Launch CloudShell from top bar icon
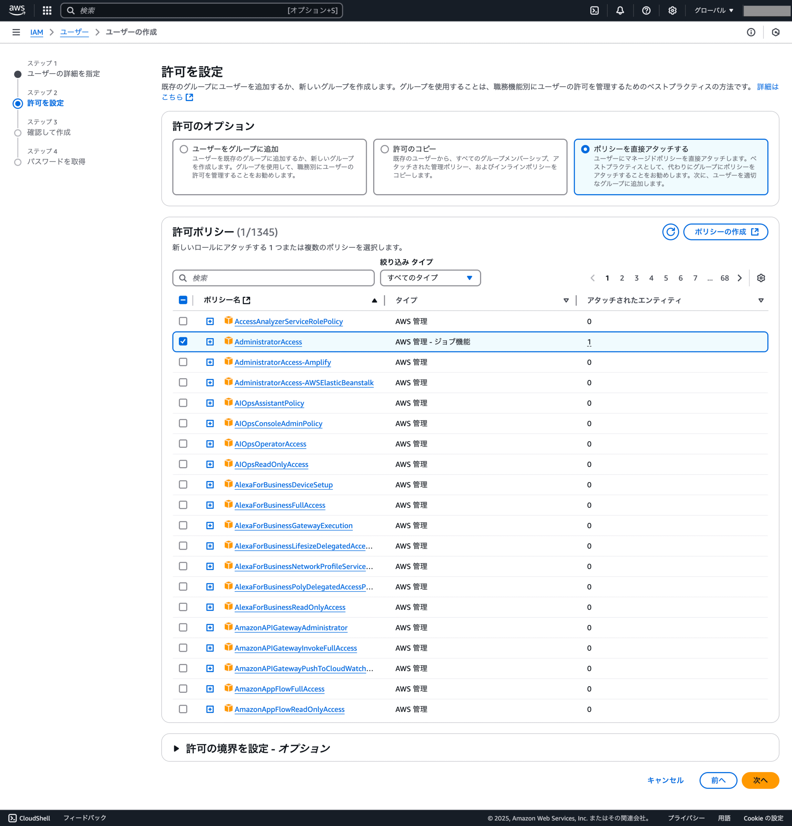792x826 pixels. click(x=594, y=11)
